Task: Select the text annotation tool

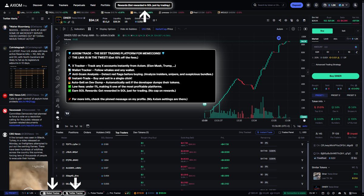Action: pyautogui.click(x=58, y=72)
